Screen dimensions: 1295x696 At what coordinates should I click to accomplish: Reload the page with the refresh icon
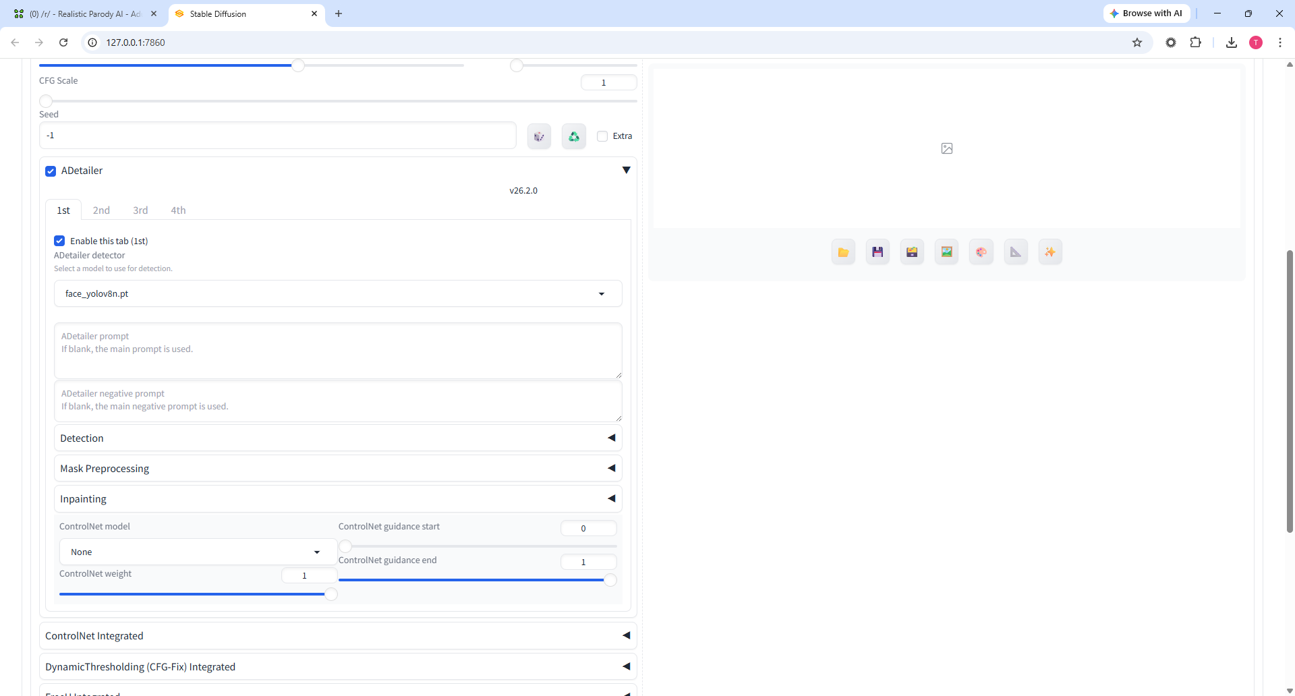(63, 42)
